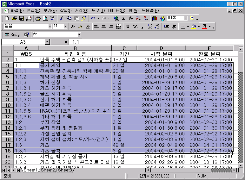The height and width of the screenshot is (180, 245).
Task: Click the AutoSum sigma icon
Action: (123, 18)
